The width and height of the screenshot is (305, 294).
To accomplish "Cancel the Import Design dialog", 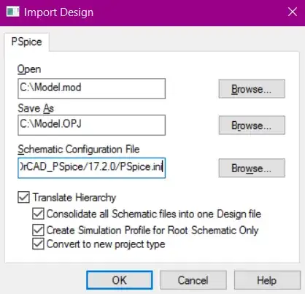I will 193,280.
